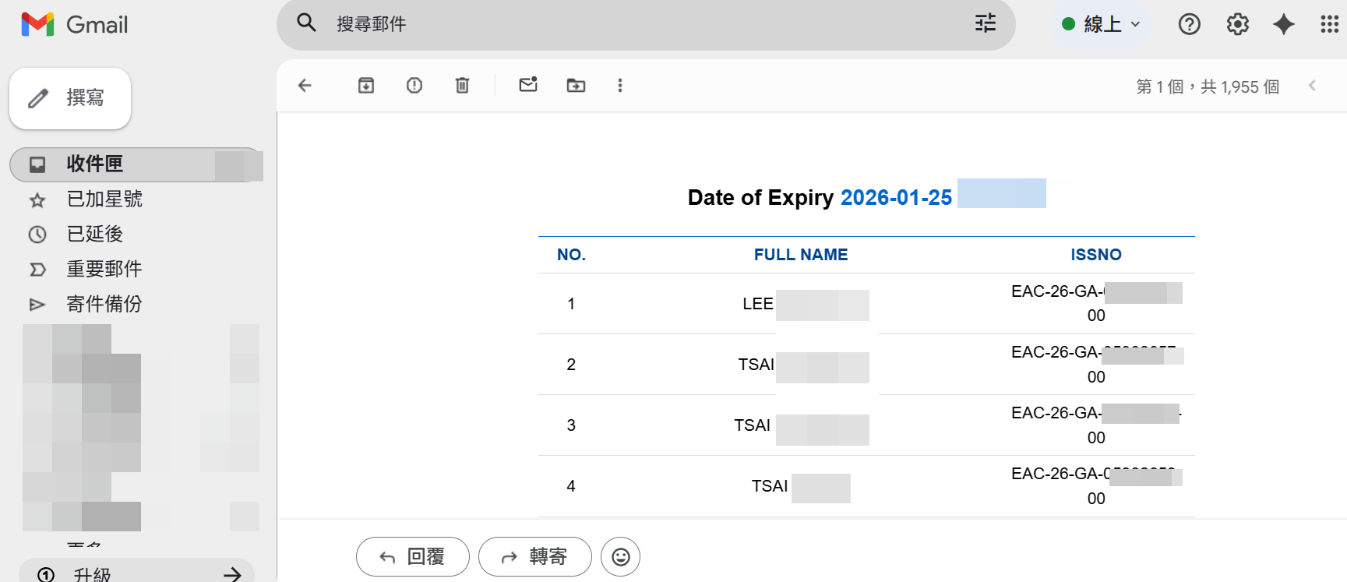Click the 轉寄 forward button
Image resolution: width=1347 pixels, height=582 pixels.
[535, 556]
